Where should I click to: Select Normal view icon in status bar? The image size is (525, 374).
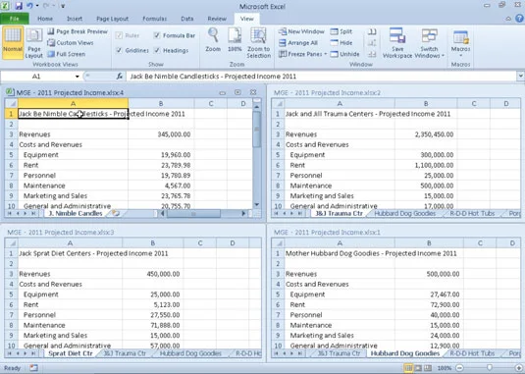point(408,368)
